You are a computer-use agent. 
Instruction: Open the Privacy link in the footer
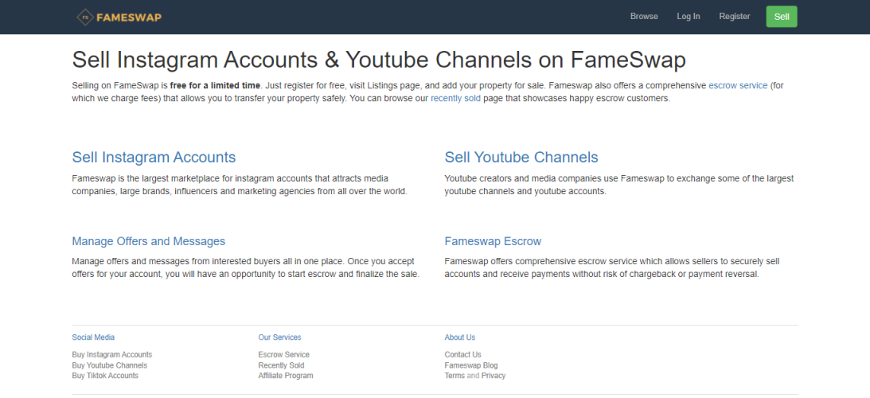click(x=494, y=376)
